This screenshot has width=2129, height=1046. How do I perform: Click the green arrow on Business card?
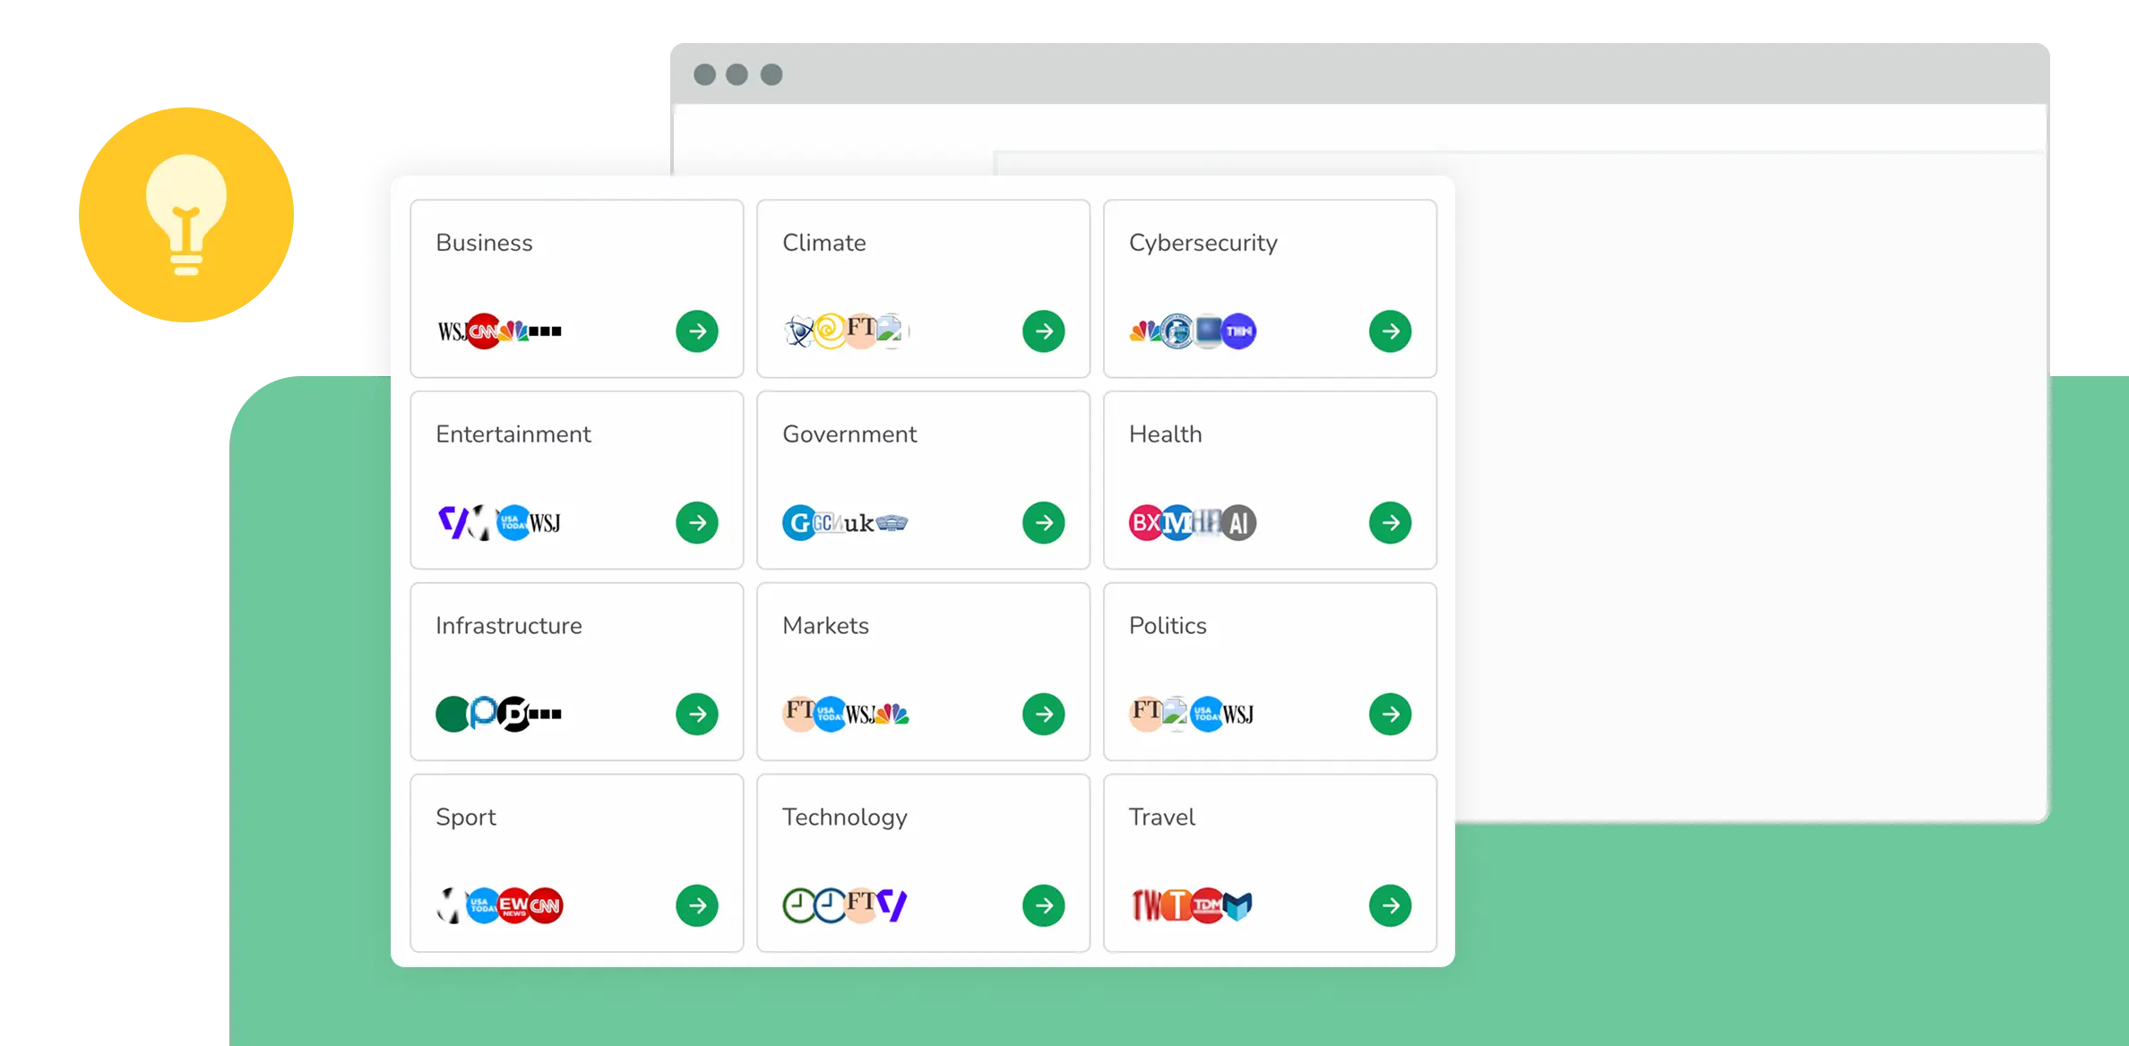[696, 331]
